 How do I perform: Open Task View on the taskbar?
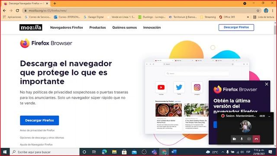pyautogui.click(x=94, y=152)
